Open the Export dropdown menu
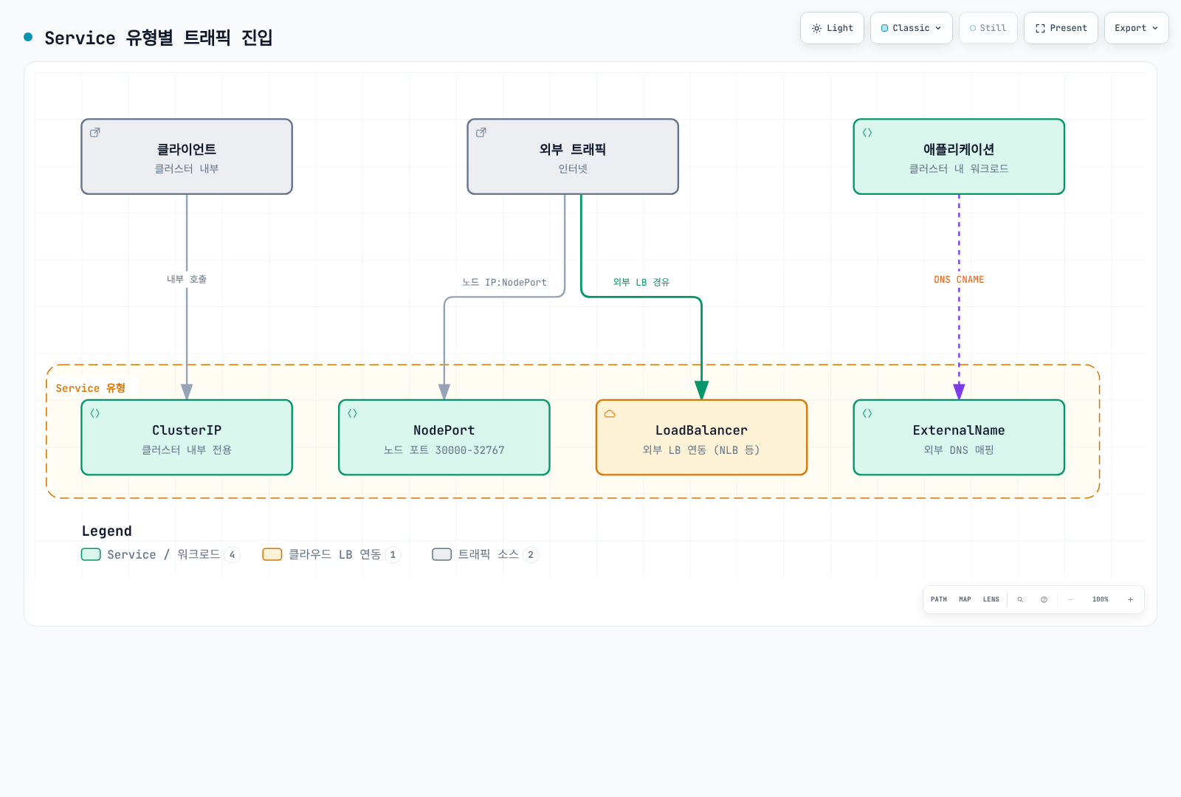Screen dimensions: 1181x797 tap(1137, 28)
